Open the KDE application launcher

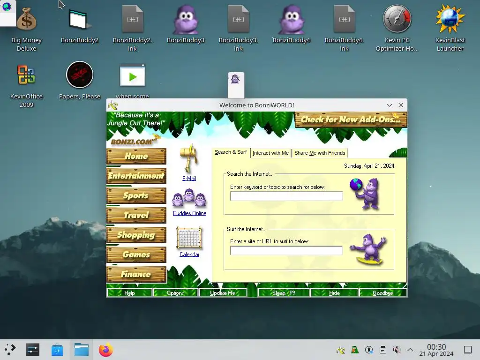10,350
